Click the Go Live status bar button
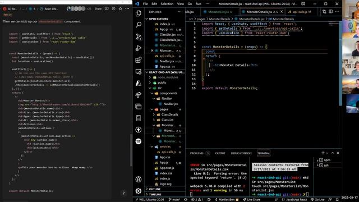This screenshot has width=359, height=202. click(317, 200)
